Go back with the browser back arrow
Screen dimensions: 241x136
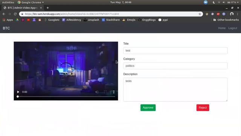point(4,14)
